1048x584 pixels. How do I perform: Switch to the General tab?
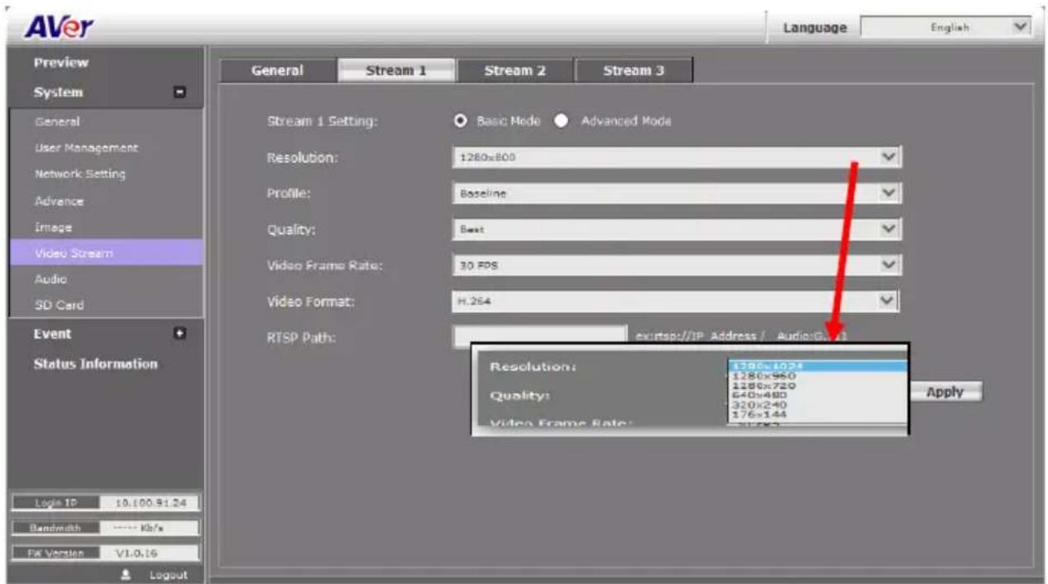point(278,71)
